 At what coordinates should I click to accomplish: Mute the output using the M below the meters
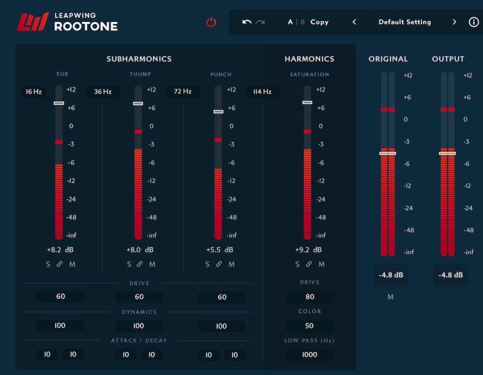click(x=390, y=296)
